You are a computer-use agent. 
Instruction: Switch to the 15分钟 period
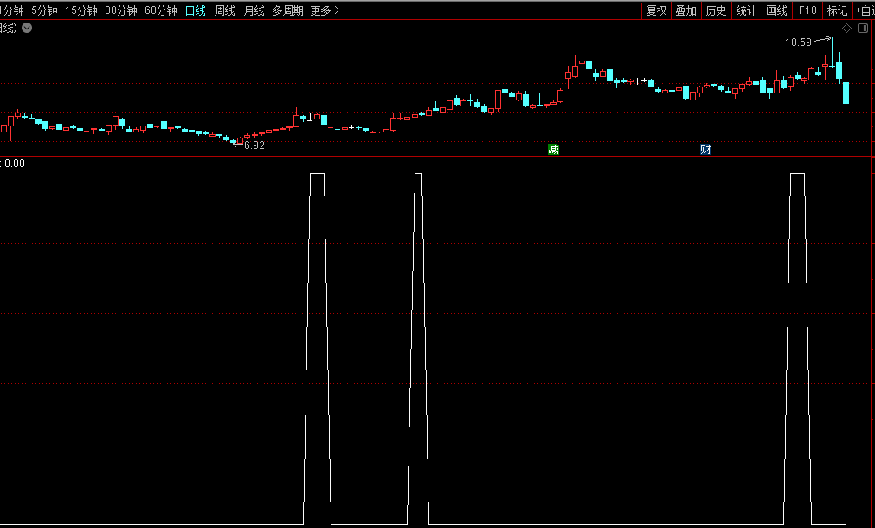click(x=81, y=10)
